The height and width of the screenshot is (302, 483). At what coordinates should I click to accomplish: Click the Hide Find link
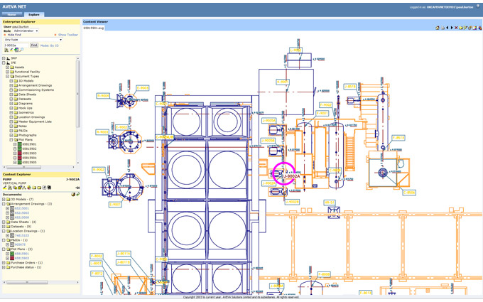14,35
